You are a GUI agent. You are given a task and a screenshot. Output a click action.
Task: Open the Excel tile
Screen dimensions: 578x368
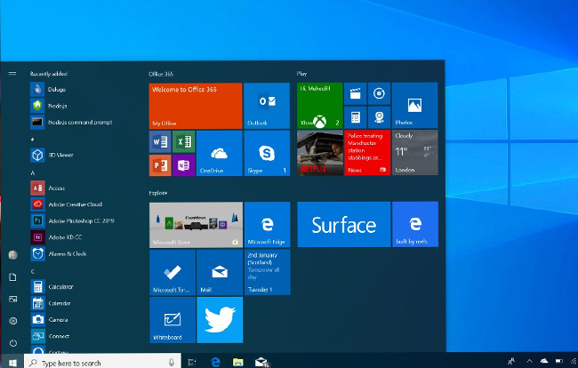[183, 141]
